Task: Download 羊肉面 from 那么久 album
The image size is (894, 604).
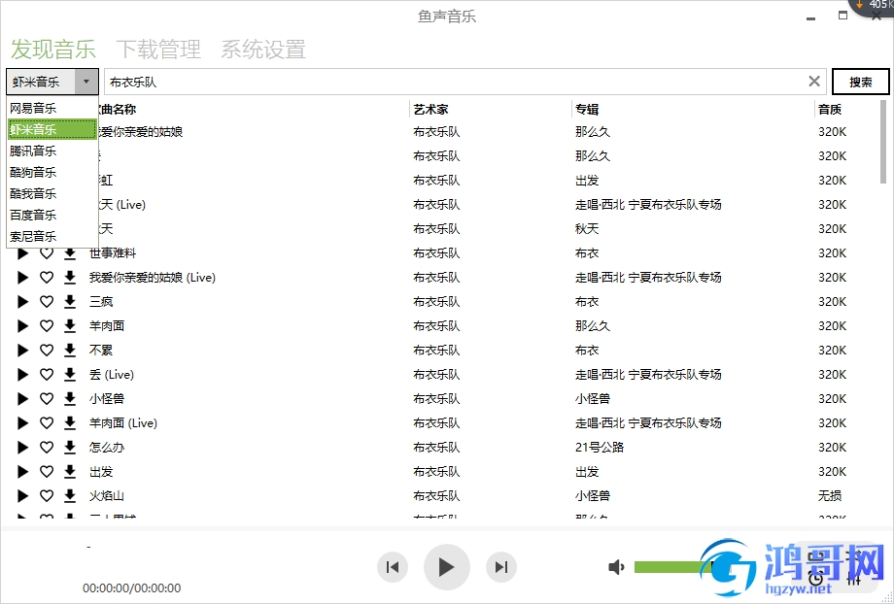Action: click(x=70, y=326)
